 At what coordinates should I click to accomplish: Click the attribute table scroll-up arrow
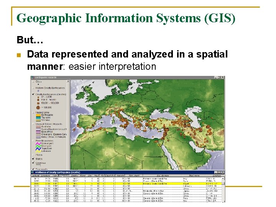tap(223, 179)
